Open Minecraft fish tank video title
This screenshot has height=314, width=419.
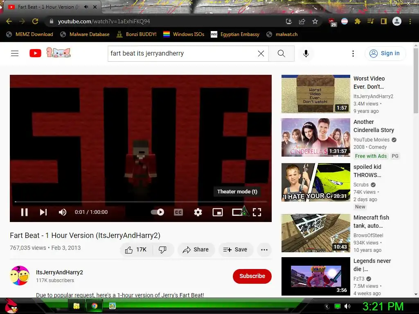[x=371, y=222]
